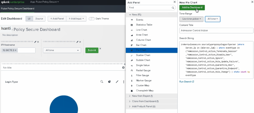
Task: Click the format paintbrush icon in Login Type panel
Action: [117, 82]
